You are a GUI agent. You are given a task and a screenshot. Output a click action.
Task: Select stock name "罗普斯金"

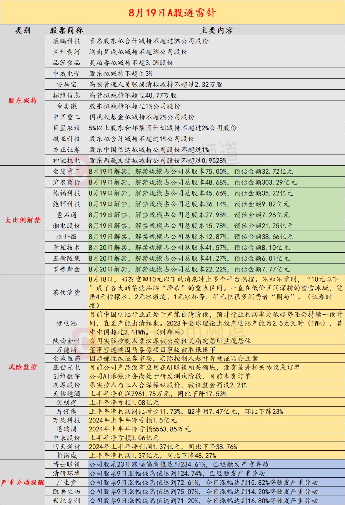click(x=66, y=269)
